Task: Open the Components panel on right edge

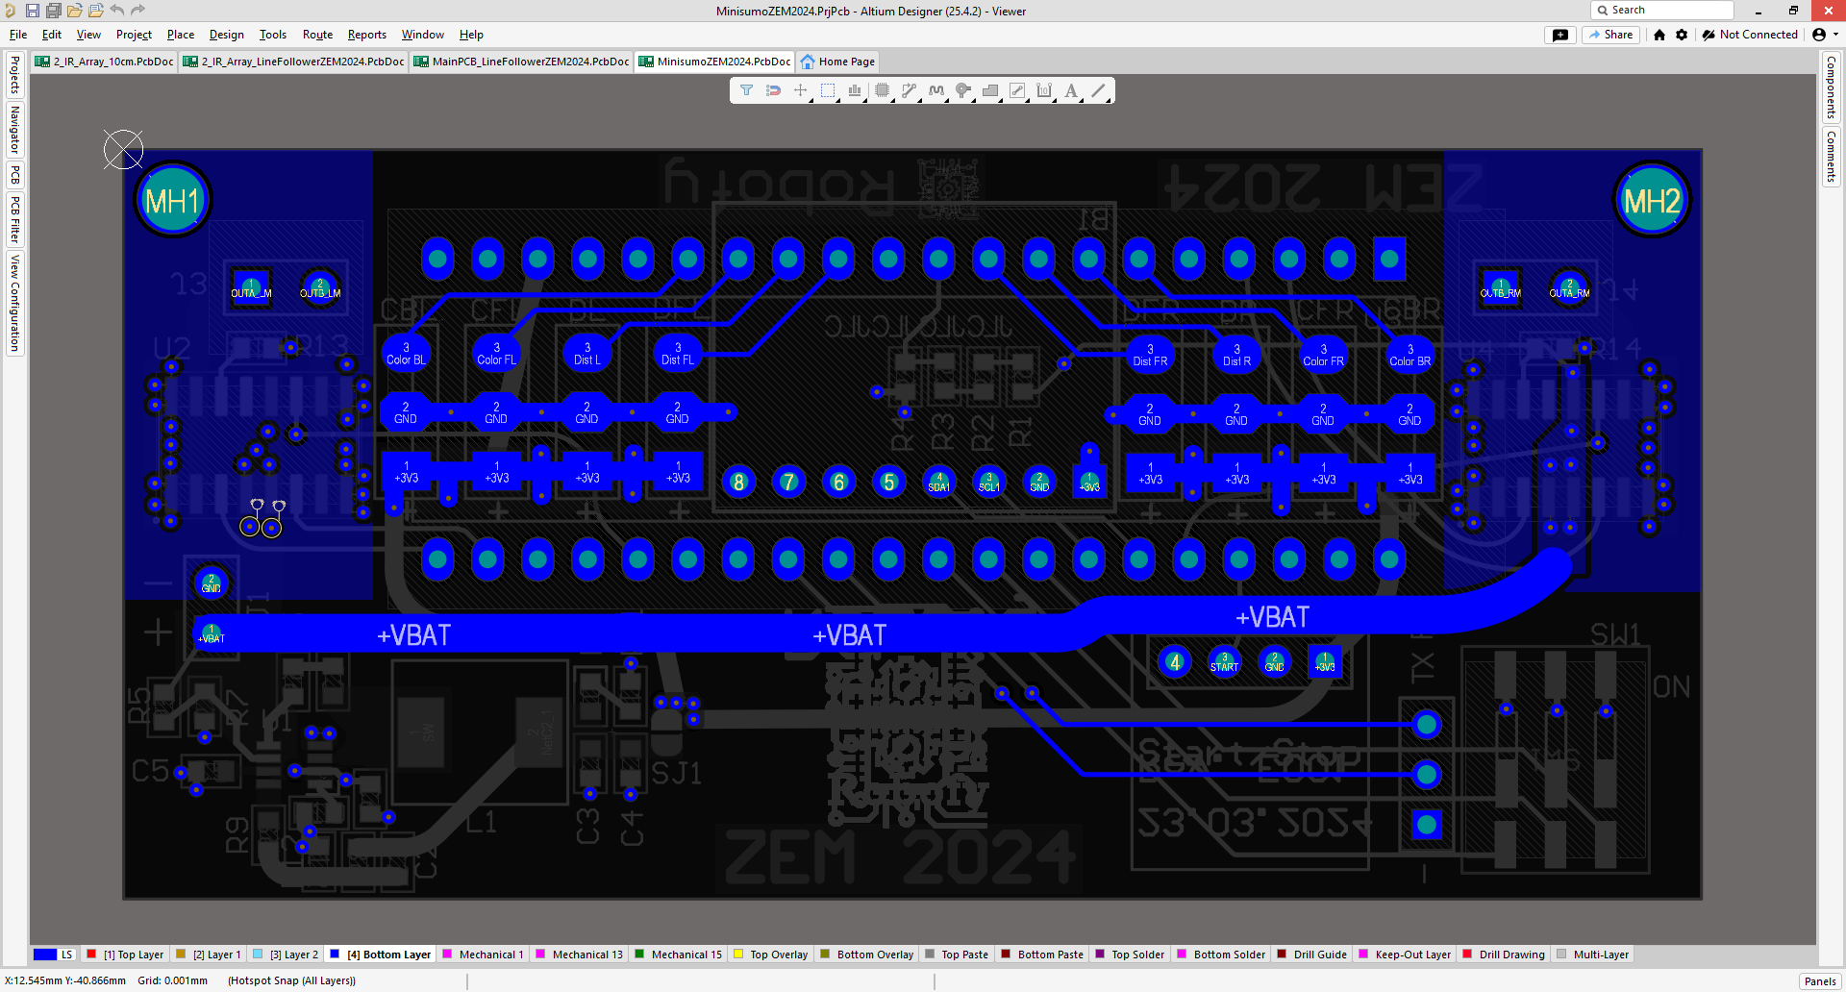Action: point(1831,87)
